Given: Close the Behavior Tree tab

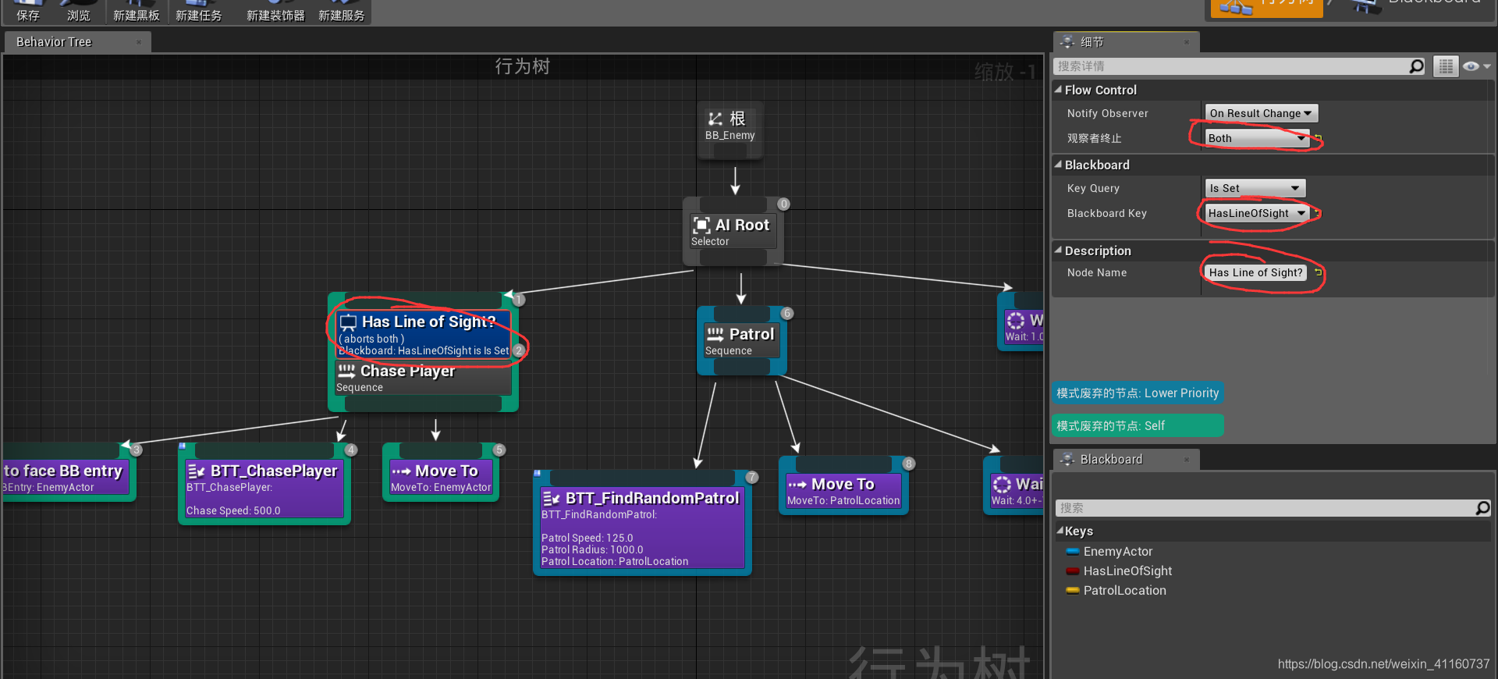Looking at the screenshot, I should point(139,42).
